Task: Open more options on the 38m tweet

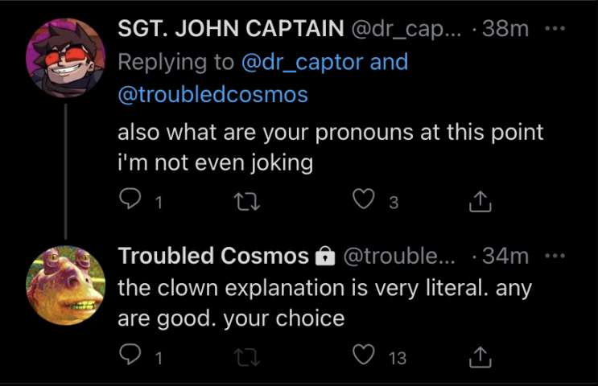Action: pos(555,28)
